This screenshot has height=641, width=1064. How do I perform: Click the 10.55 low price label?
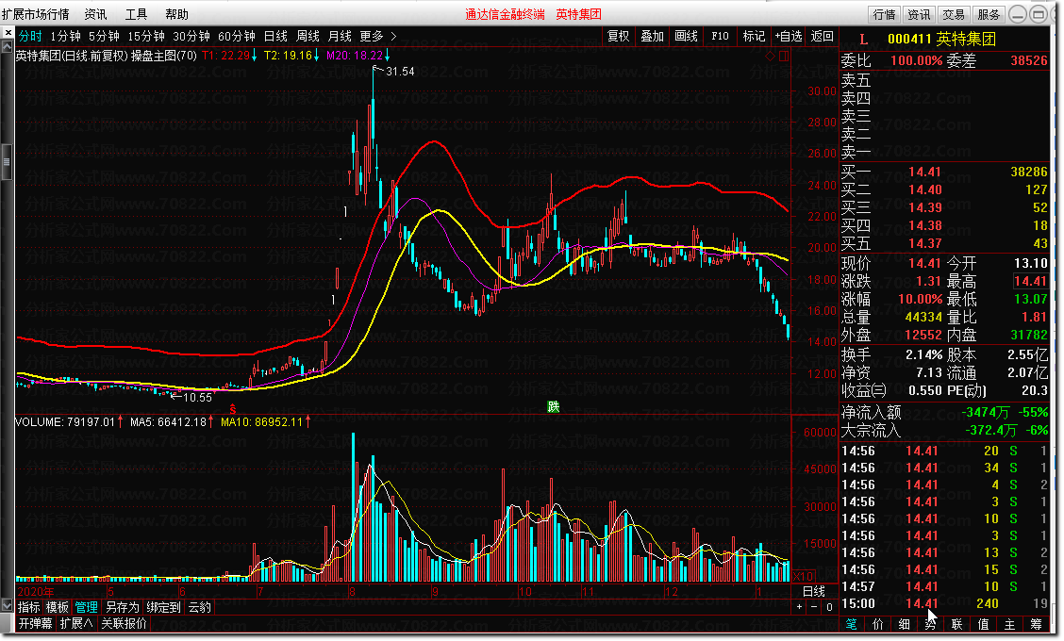coord(197,398)
